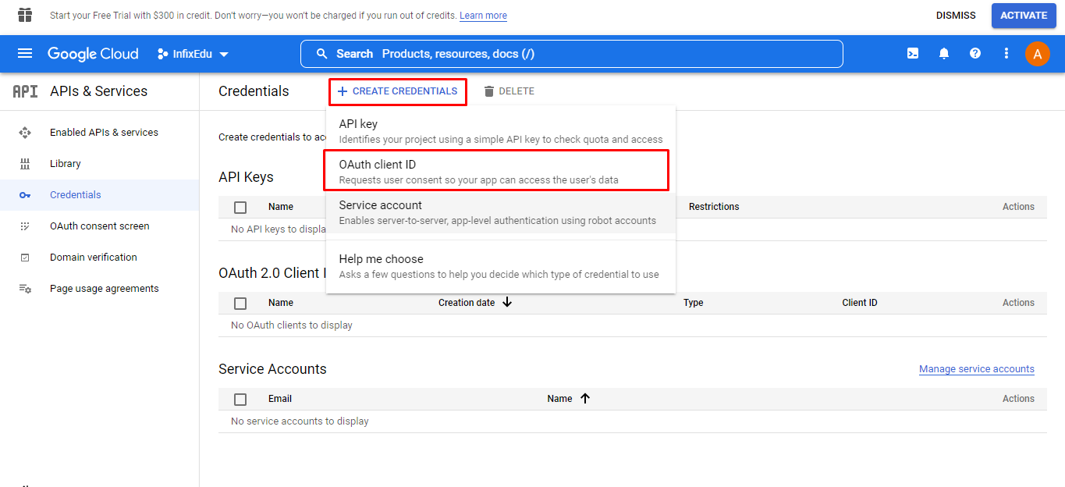The width and height of the screenshot is (1065, 487).
Task: Open the notifications bell
Action: tap(944, 54)
